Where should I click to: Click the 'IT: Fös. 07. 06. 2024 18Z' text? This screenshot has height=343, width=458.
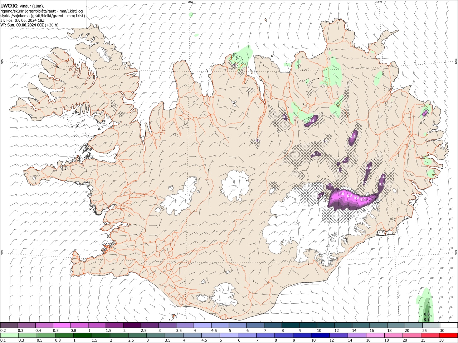pyautogui.click(x=22, y=20)
